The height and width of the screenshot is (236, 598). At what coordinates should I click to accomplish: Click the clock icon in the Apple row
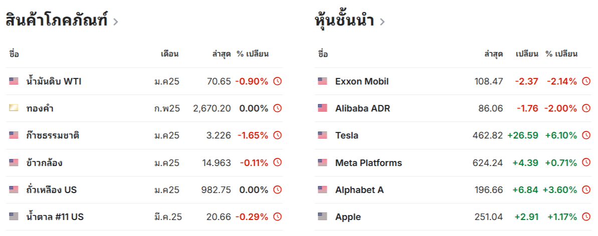tap(586, 216)
